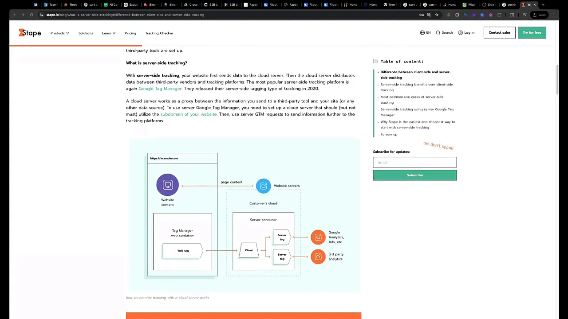Open the Products dropdown

click(x=59, y=33)
